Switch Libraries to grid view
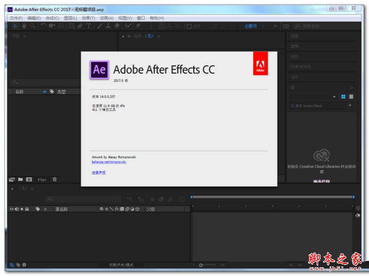The width and height of the screenshot is (369, 276). point(343,97)
